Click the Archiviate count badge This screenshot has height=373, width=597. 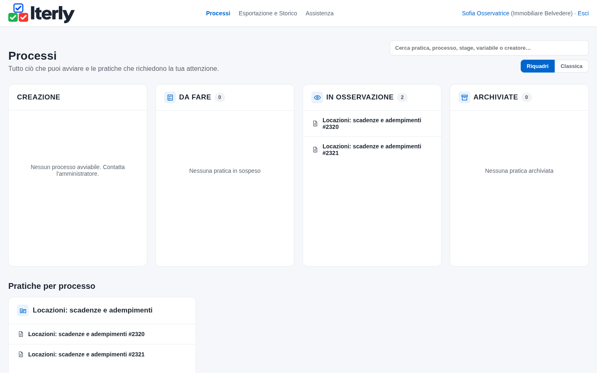click(x=527, y=97)
